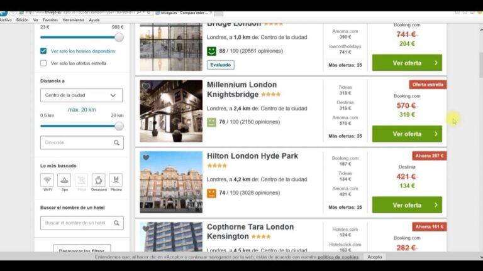Select the Wi-Fi filter icon
This screenshot has height=271, width=483.
click(47, 180)
